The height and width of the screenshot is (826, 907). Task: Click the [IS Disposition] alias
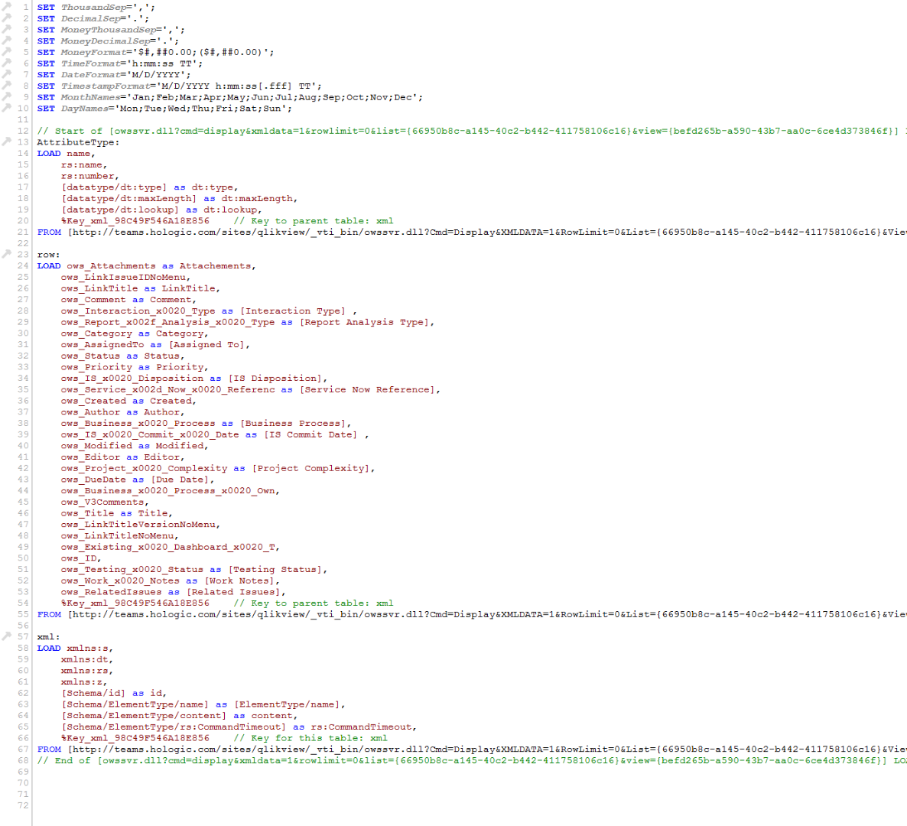[275, 379]
